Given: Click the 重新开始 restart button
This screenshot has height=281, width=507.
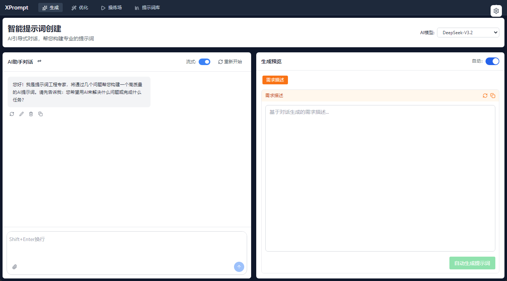Looking at the screenshot, I should 230,62.
